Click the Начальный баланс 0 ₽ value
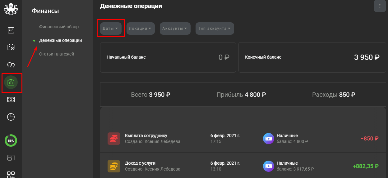Screen dimensions: 388x178 point(224,57)
